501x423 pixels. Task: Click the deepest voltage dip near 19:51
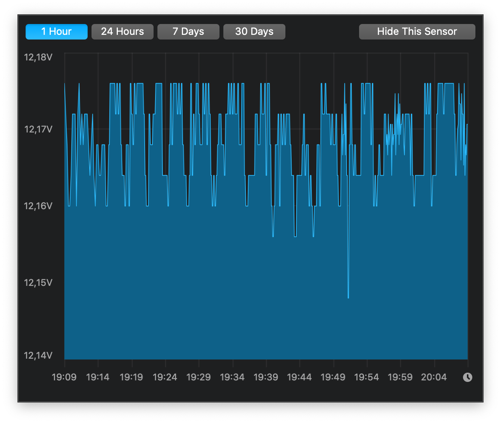coord(348,297)
